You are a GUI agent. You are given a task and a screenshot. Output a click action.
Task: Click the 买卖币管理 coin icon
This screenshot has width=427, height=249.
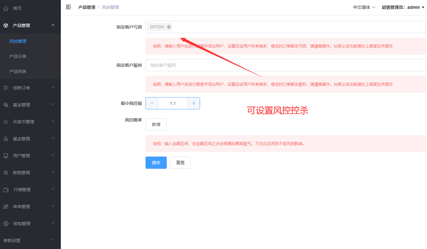pyautogui.click(x=5, y=121)
